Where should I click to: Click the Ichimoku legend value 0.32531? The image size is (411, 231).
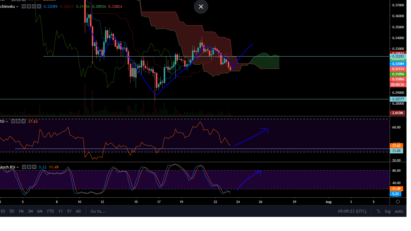click(67, 6)
